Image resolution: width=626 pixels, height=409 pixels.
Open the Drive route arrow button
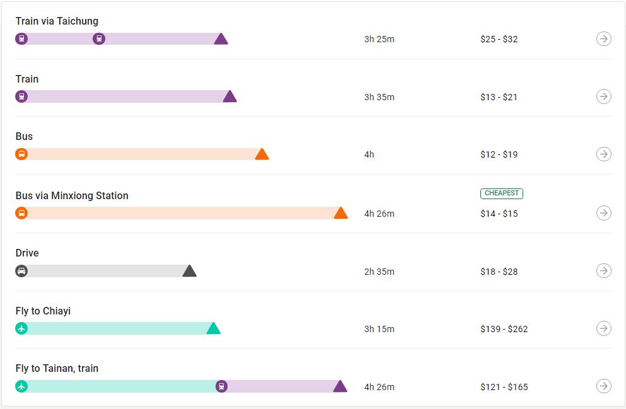603,271
